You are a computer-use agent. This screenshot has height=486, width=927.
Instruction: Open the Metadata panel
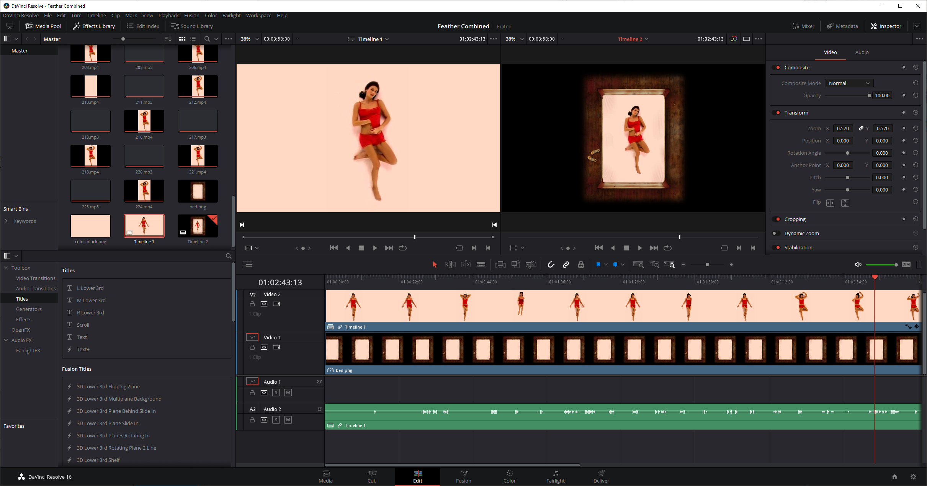pos(842,26)
